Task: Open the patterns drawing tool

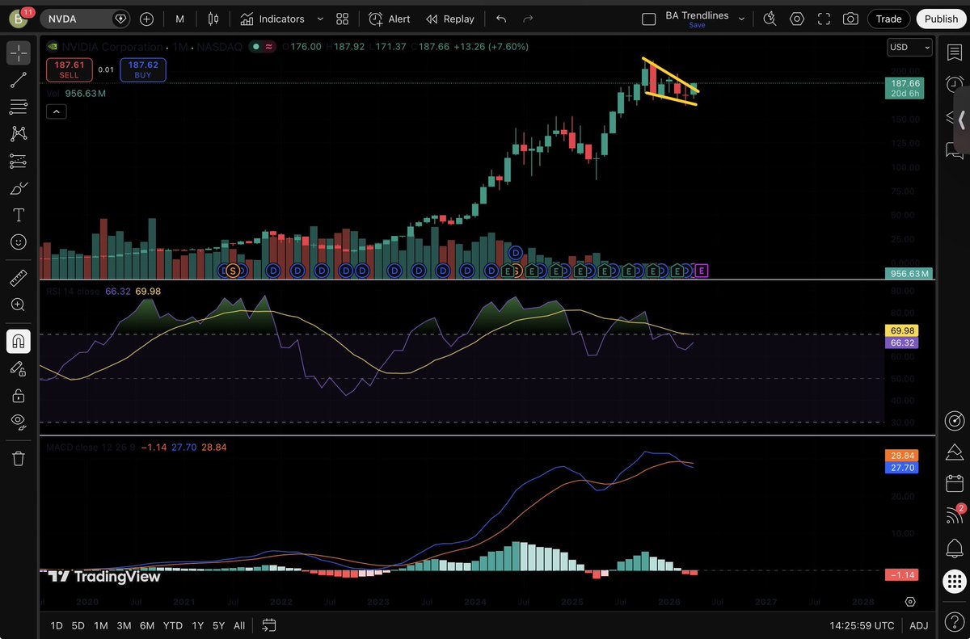Action: coord(19,133)
